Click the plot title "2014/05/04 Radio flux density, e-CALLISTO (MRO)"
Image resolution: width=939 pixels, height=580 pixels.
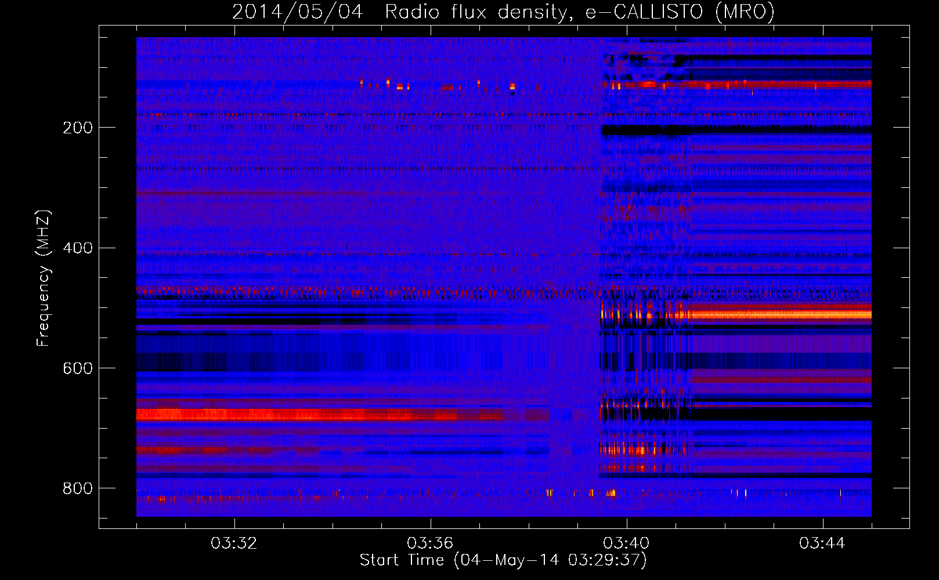click(503, 12)
